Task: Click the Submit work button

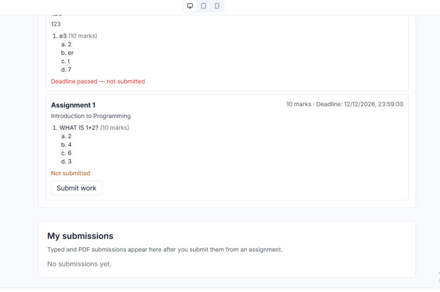Action: pyautogui.click(x=76, y=188)
